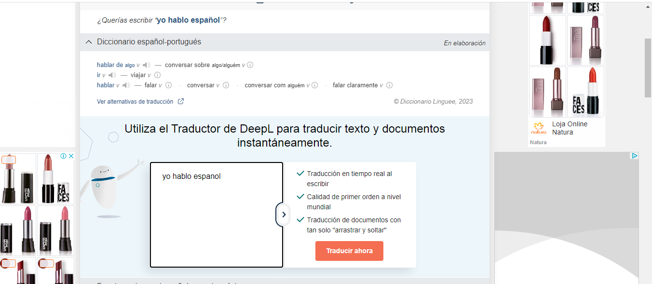Open info icon next to 'conversar'

click(226, 85)
